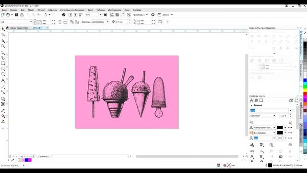Select the Transparency checkerboard tool
Viewport: 307px width, 173px height.
point(3,104)
